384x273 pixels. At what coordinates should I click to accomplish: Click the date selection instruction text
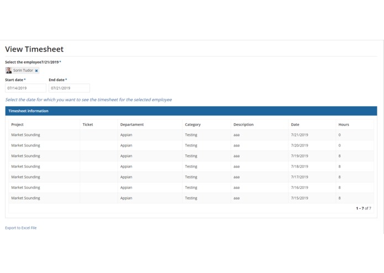pyautogui.click(x=88, y=100)
